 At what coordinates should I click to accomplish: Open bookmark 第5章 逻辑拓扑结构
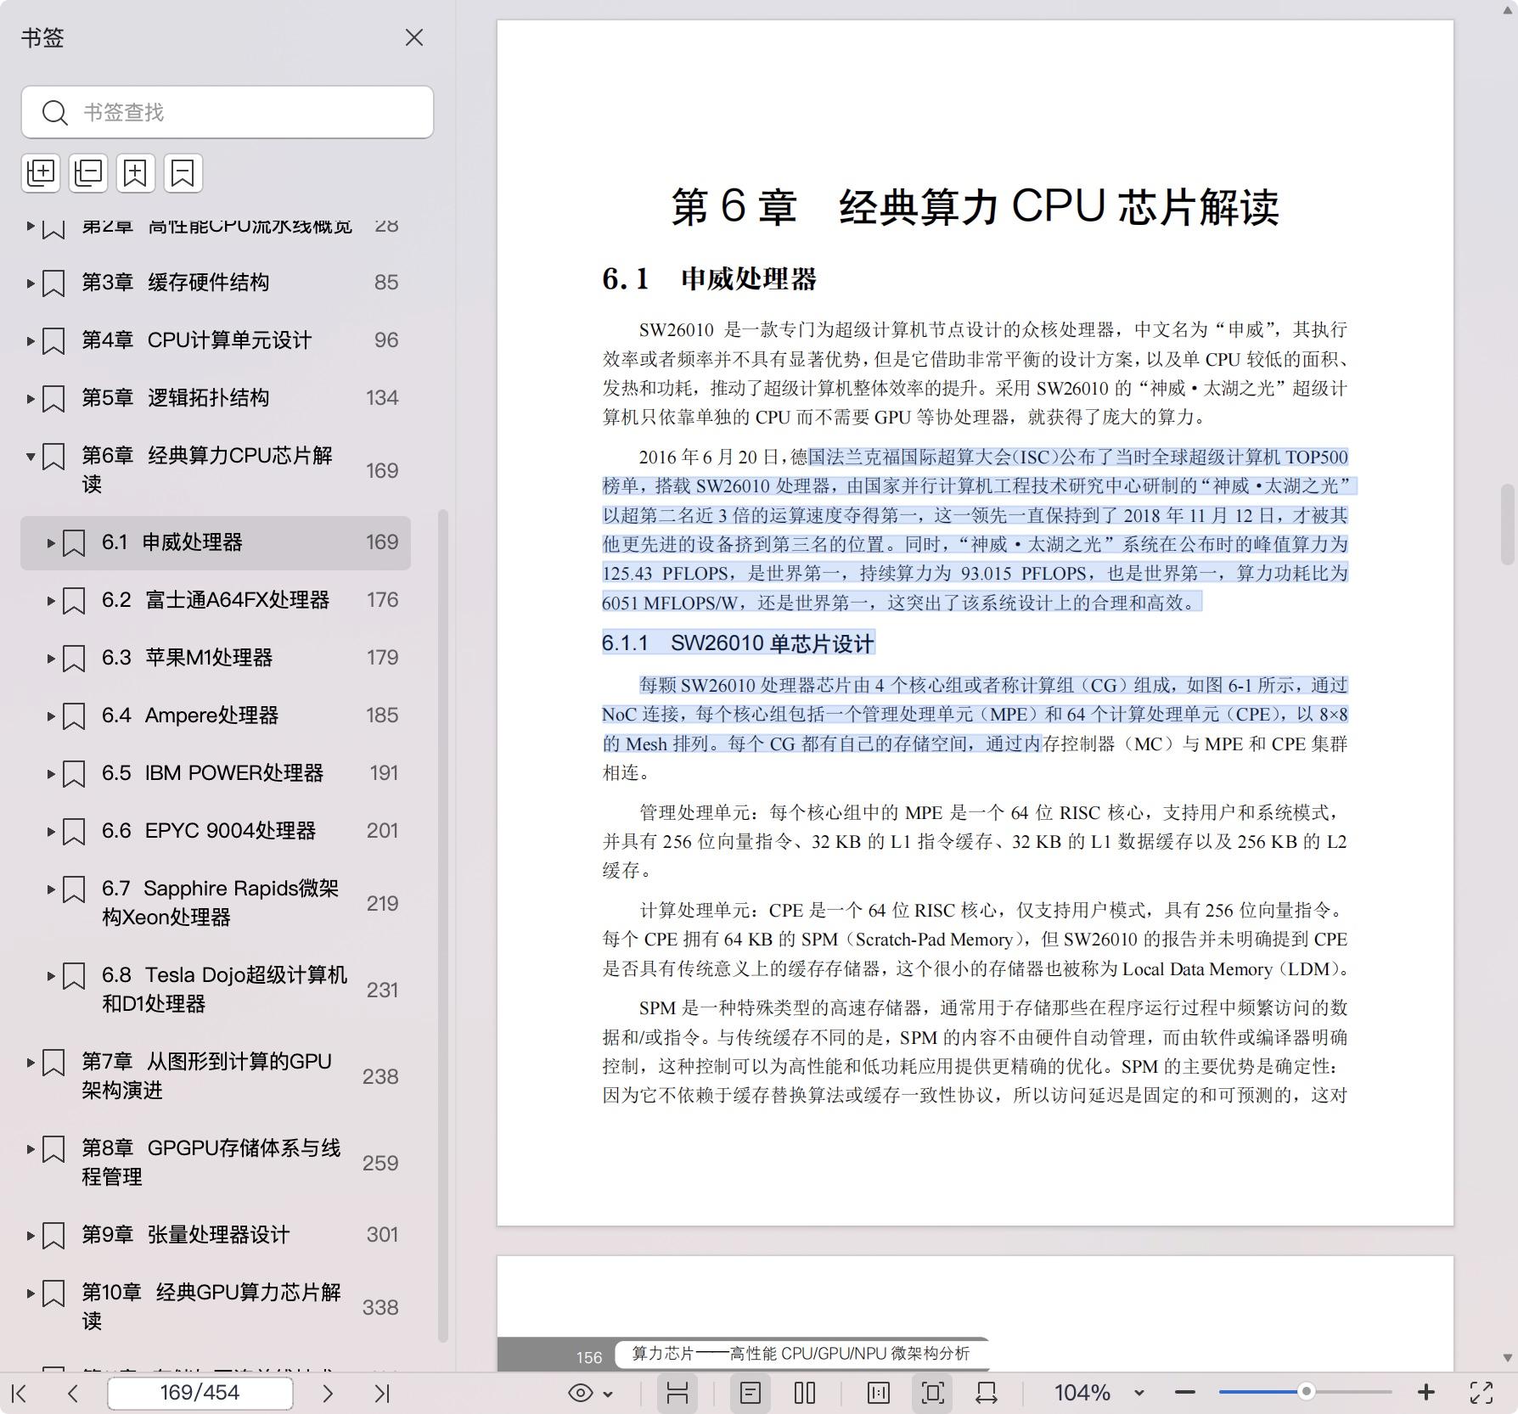click(175, 398)
